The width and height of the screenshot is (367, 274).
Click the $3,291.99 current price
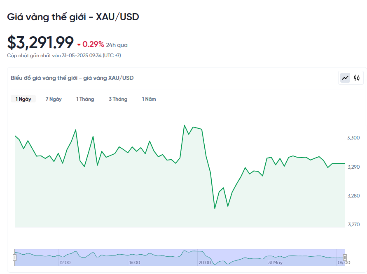point(40,42)
